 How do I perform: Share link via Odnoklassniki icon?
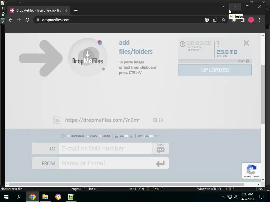(x=161, y=120)
